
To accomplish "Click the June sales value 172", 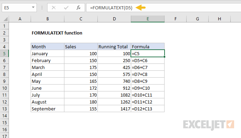I will pyautogui.click(x=81, y=88).
